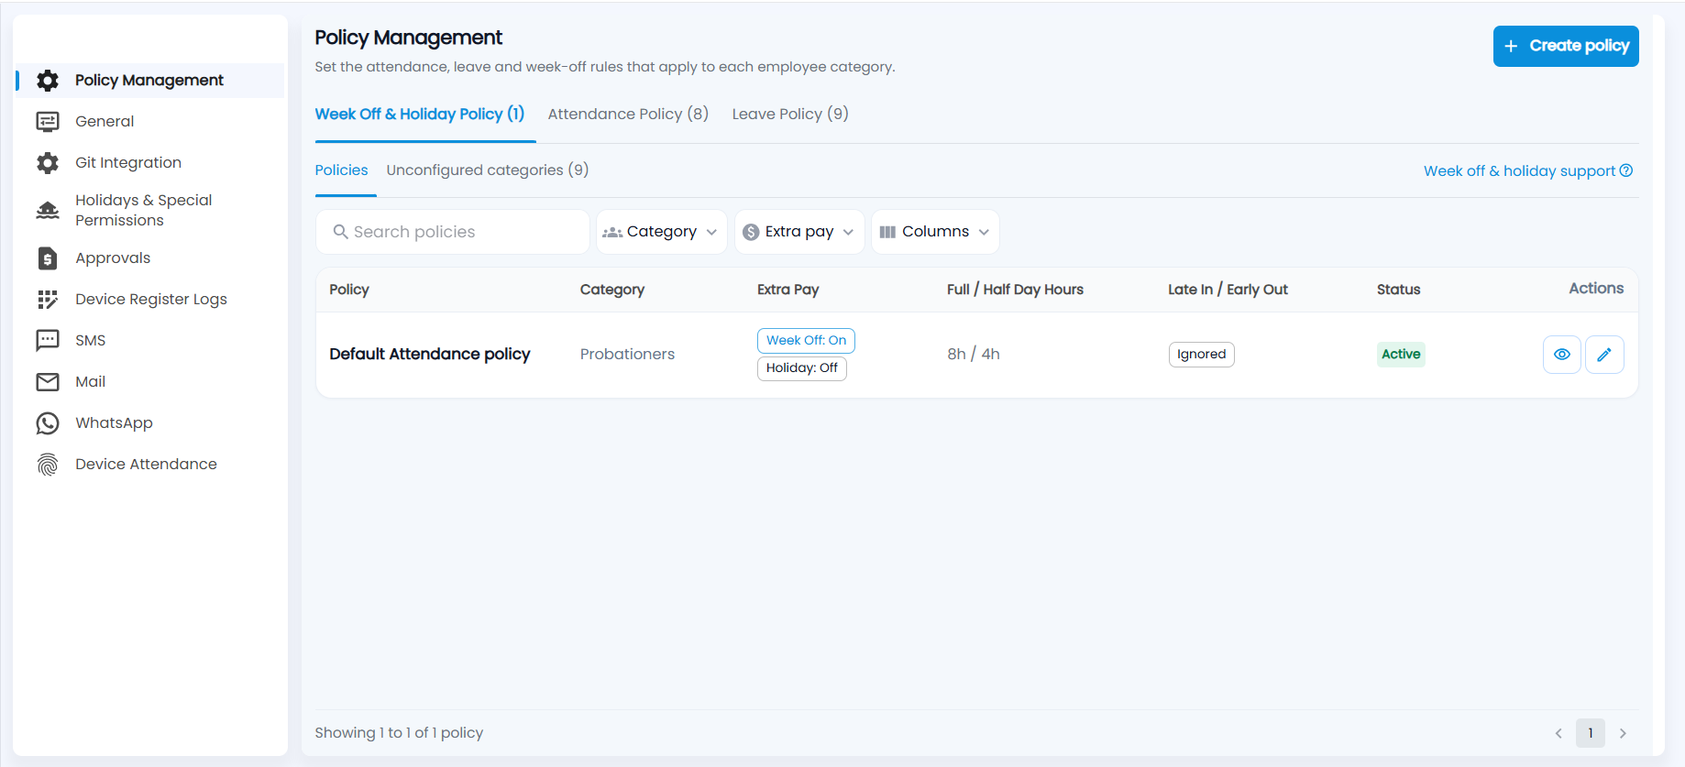The width and height of the screenshot is (1685, 767).
Task: Open Policy Management via its gear icon
Action: point(48,81)
